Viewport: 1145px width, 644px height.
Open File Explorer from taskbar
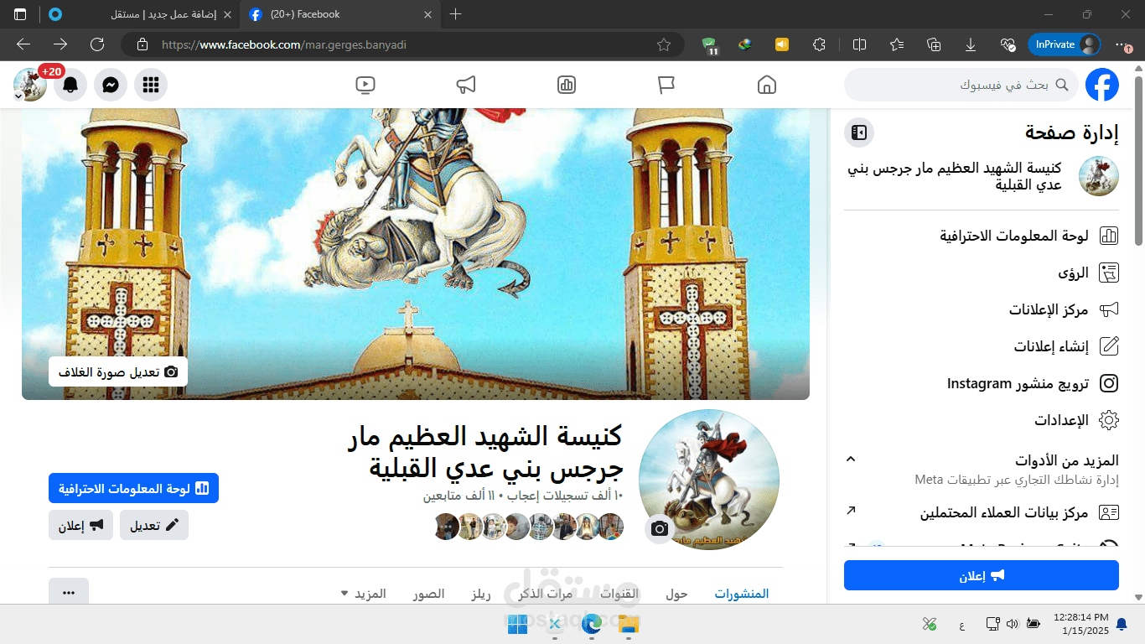coord(629,623)
